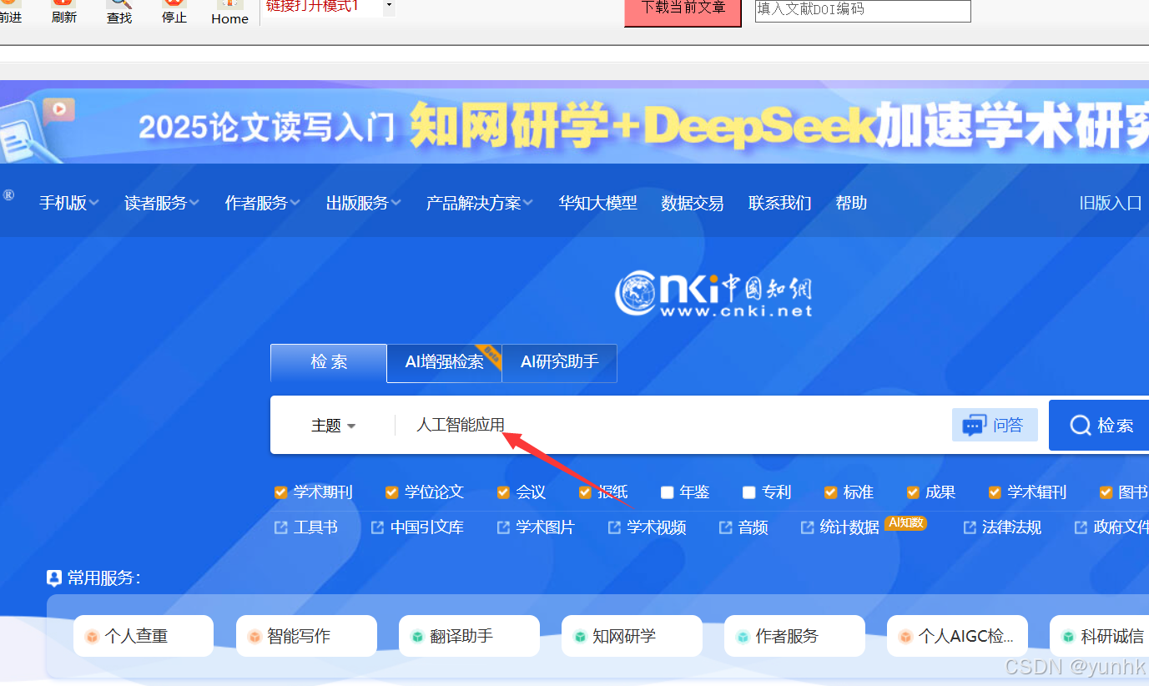The height and width of the screenshot is (686, 1149).
Task: Click the 翻译助手 service card
Action: tap(469, 636)
